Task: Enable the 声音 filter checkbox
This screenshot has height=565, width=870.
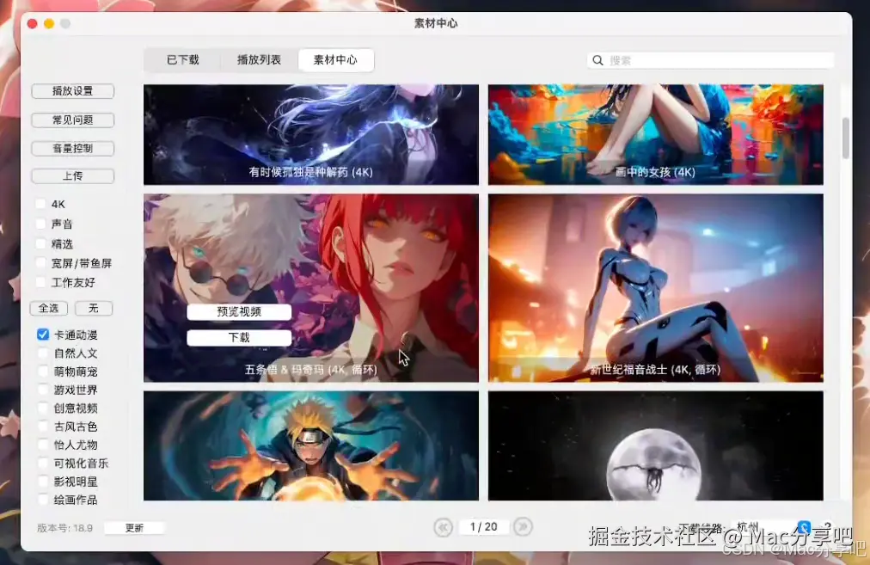Action: pos(40,224)
